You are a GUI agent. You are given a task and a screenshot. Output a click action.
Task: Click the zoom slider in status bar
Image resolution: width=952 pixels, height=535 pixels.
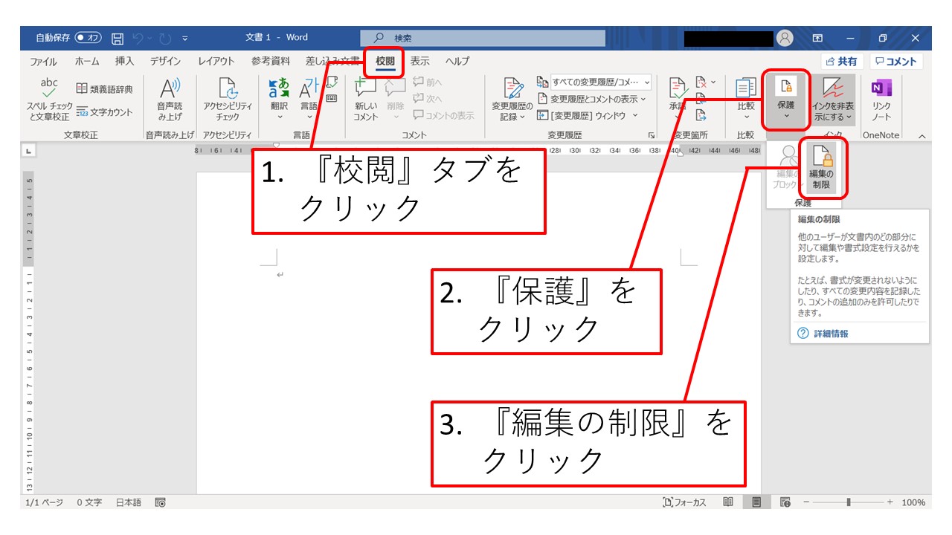pos(848,502)
